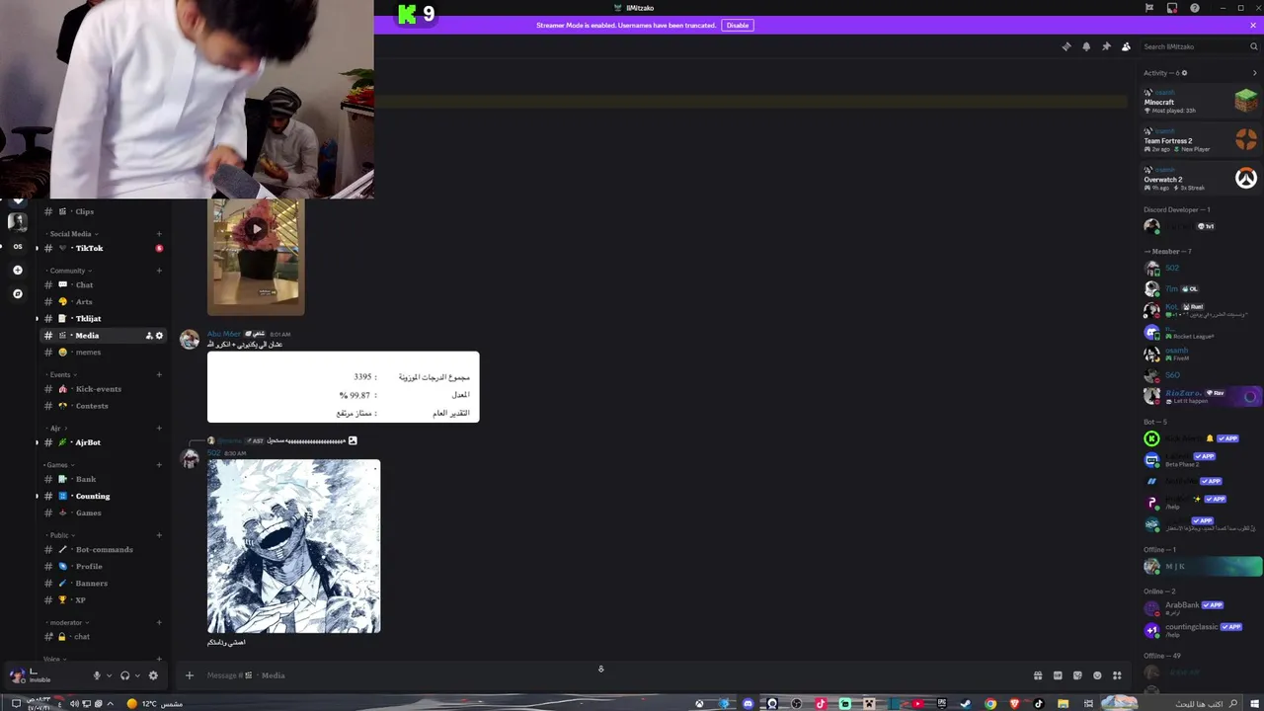Collapse the moderator category
Screen dimensions: 1264x711
[68, 622]
